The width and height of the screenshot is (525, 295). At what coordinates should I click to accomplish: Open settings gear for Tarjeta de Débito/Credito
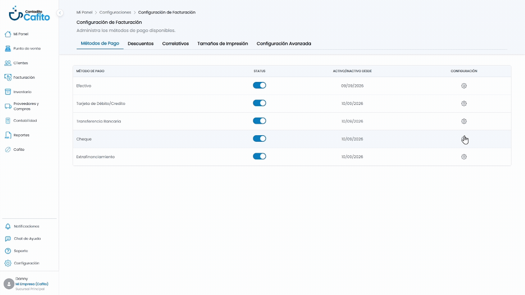coord(464,103)
